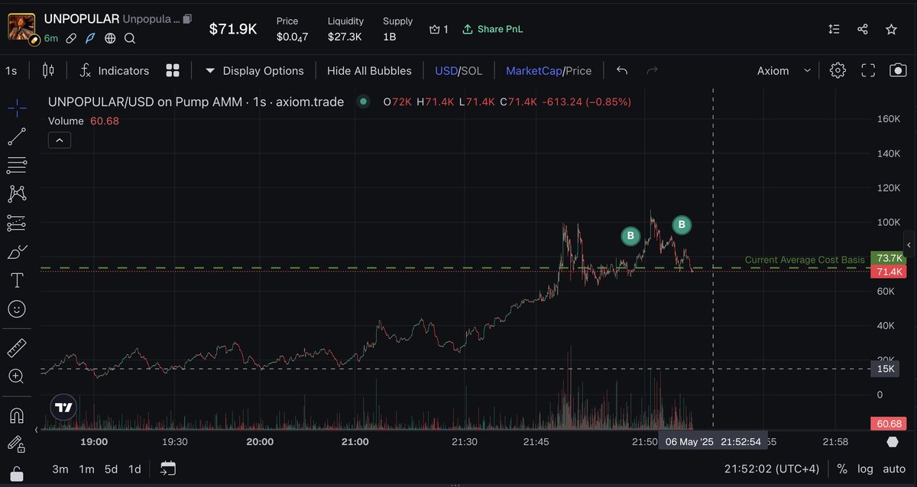Screen dimensions: 917x487
Task: Redo the last chart action
Action: (x=652, y=70)
